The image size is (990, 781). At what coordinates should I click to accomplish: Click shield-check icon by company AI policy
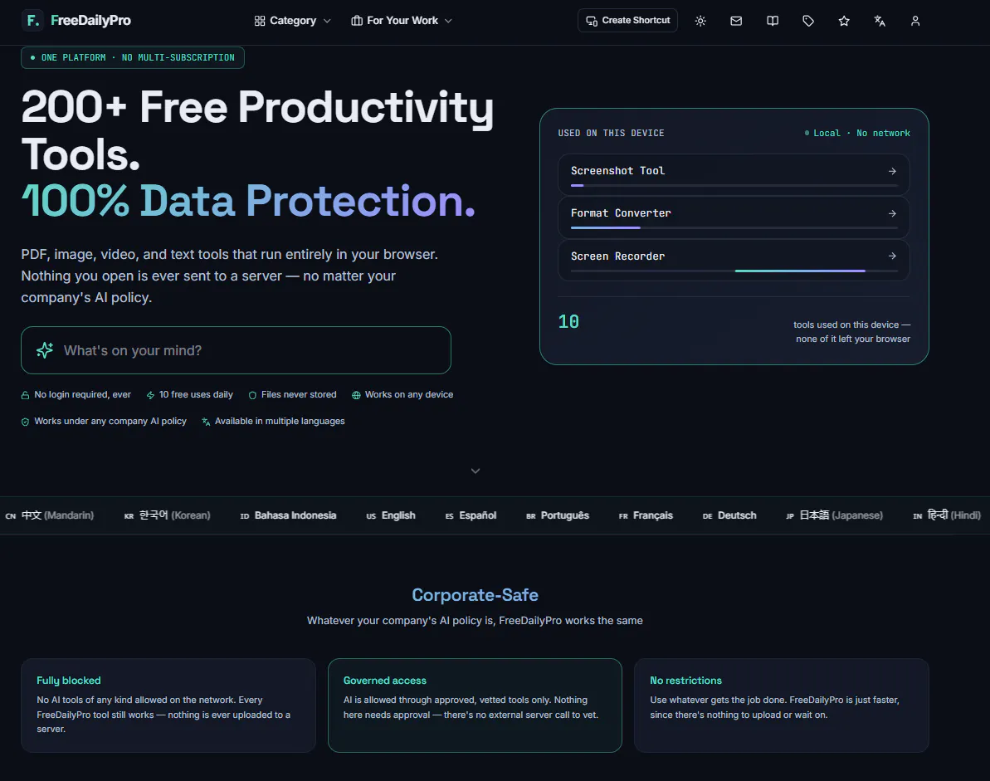pyautogui.click(x=25, y=422)
